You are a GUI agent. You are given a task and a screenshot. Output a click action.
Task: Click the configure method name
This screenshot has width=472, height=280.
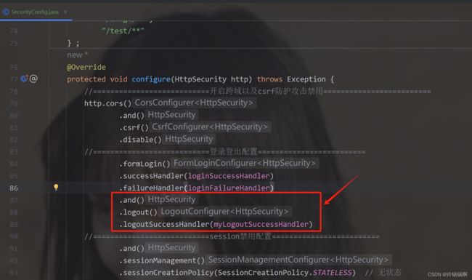(x=151, y=79)
